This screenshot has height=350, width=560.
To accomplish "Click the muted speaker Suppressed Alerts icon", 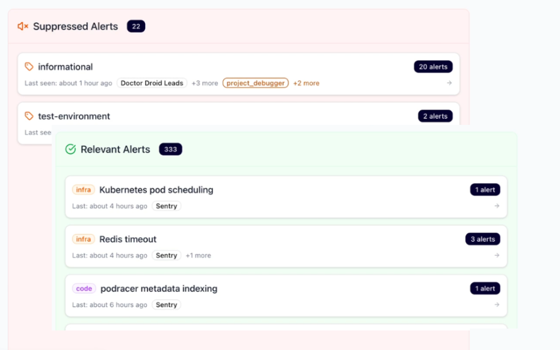I will click(x=23, y=26).
